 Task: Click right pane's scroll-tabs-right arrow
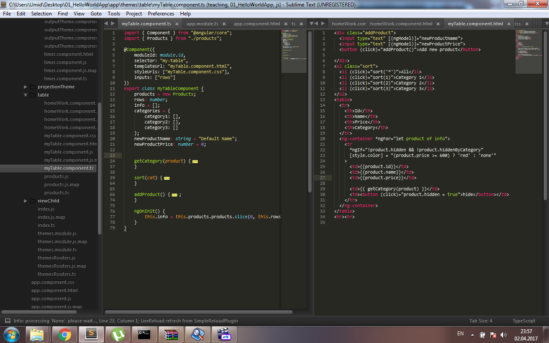323,24
